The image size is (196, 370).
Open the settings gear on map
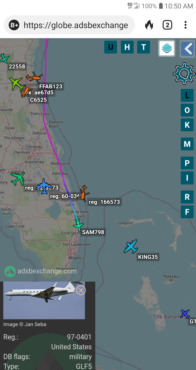(x=184, y=73)
